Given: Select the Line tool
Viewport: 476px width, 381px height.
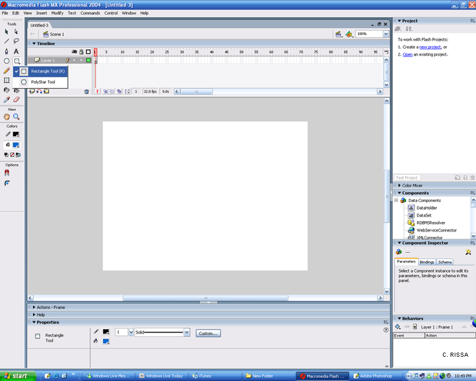Looking at the screenshot, I should pos(6,41).
